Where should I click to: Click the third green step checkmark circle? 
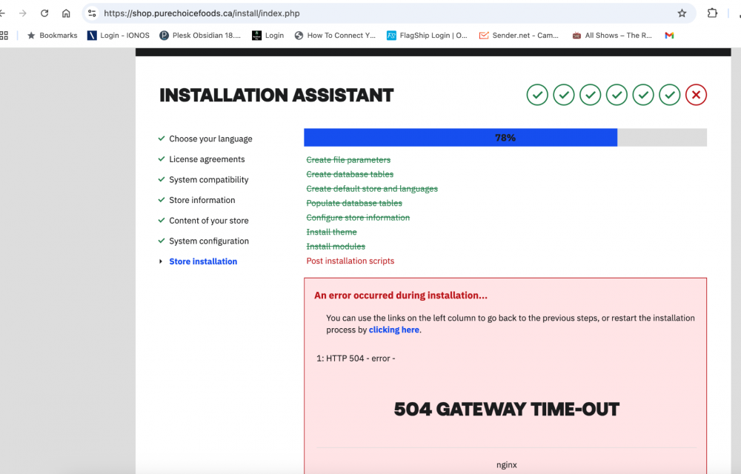(x=591, y=95)
